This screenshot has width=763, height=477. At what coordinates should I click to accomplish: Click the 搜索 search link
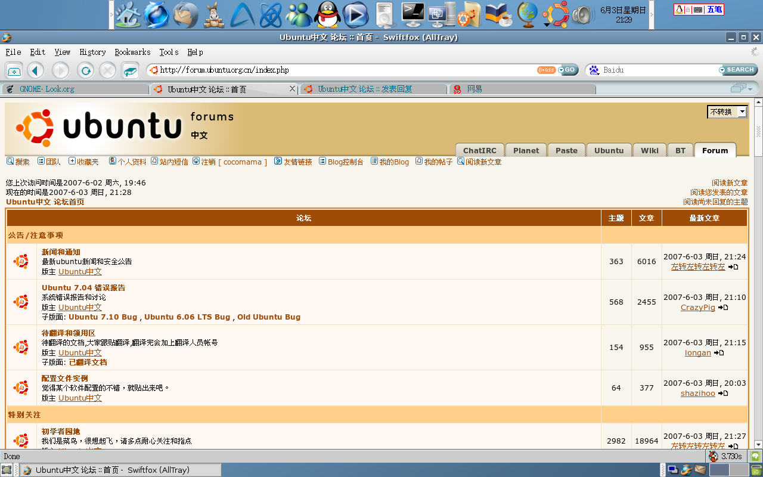[x=23, y=162]
